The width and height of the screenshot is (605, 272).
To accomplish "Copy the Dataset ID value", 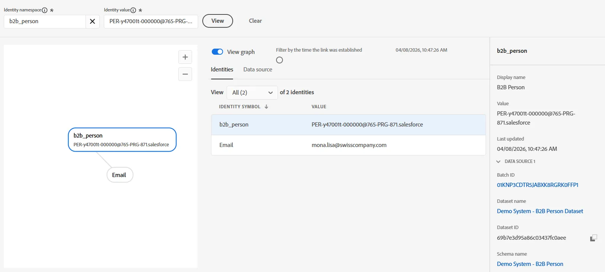I will (593, 238).
